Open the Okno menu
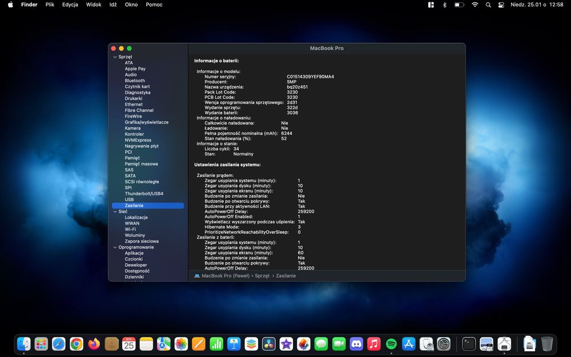The image size is (571, 357). tap(131, 5)
